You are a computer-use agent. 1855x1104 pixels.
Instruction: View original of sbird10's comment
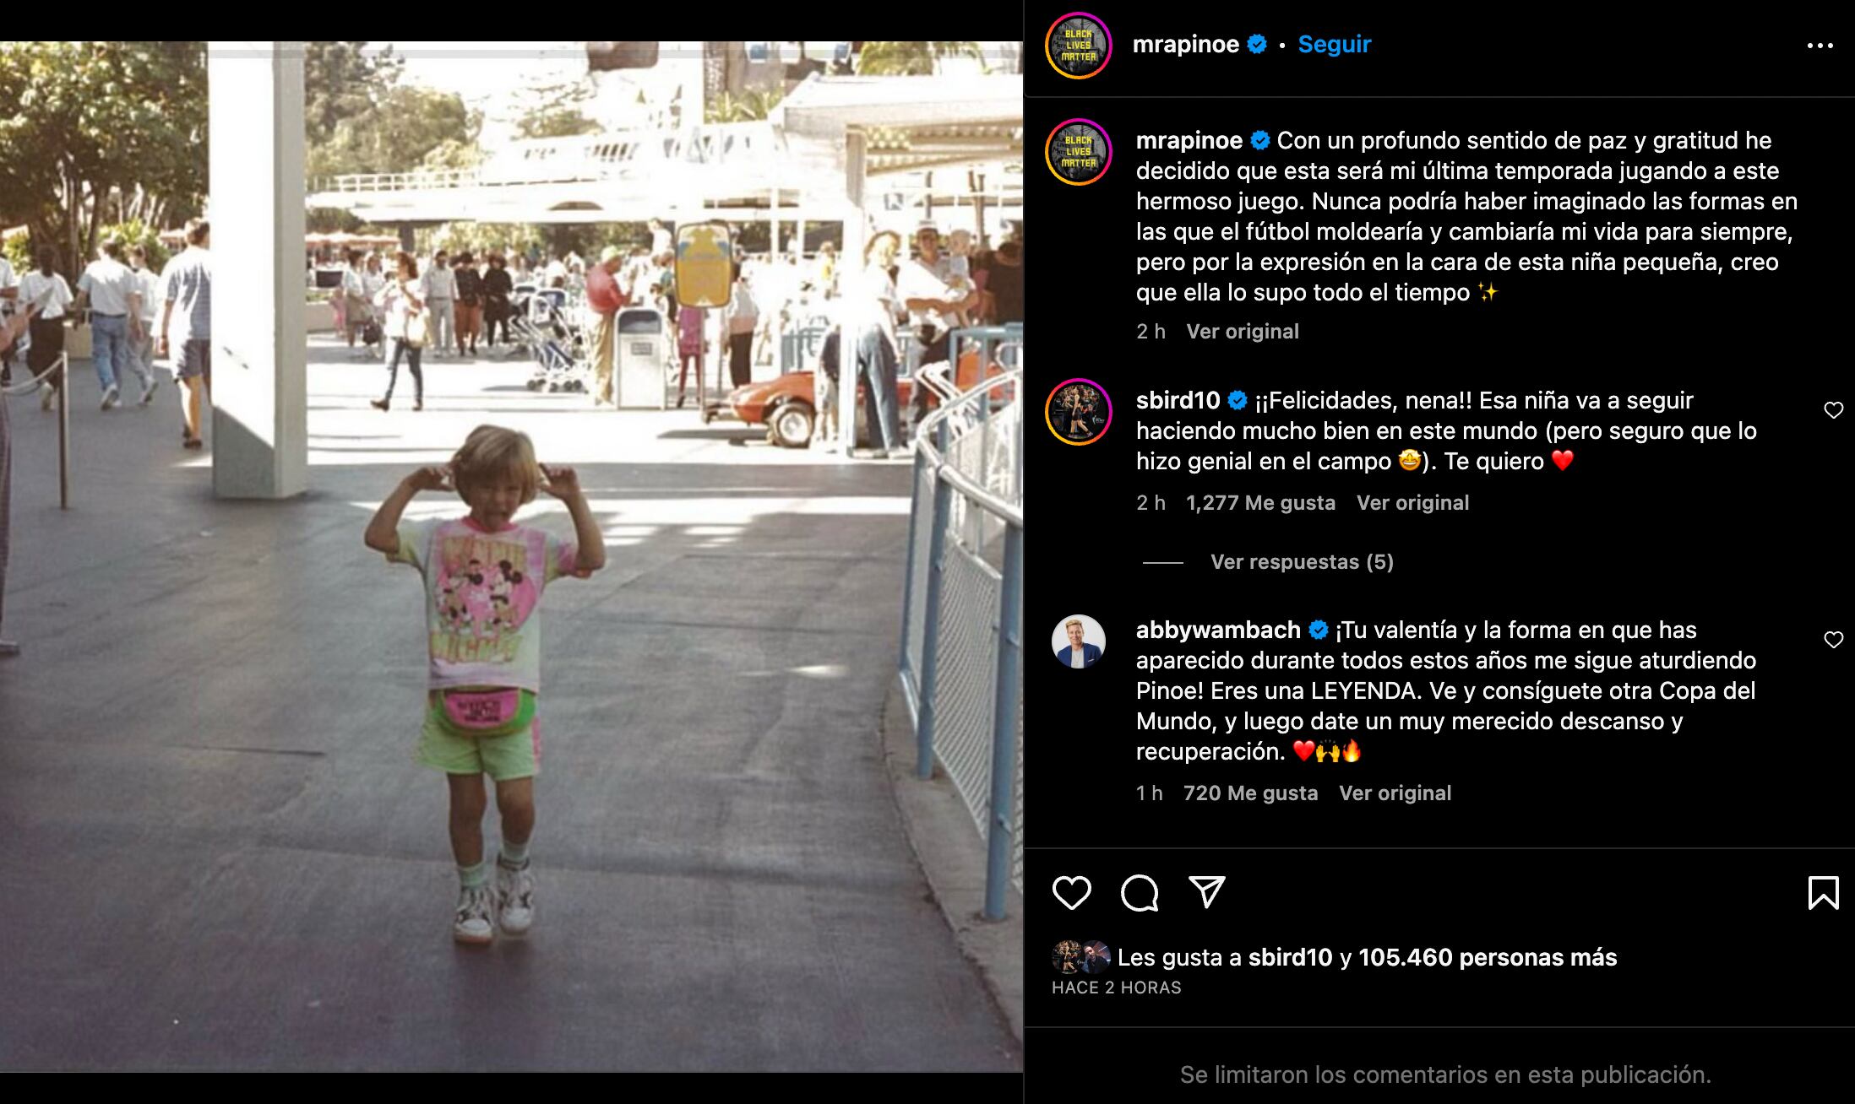(1412, 503)
